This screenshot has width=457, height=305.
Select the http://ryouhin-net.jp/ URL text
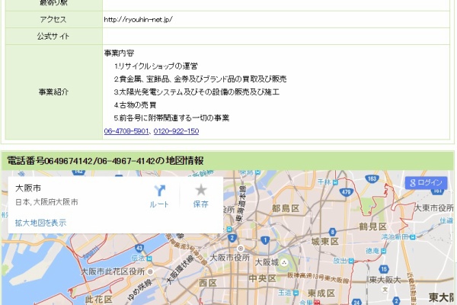[x=138, y=20]
